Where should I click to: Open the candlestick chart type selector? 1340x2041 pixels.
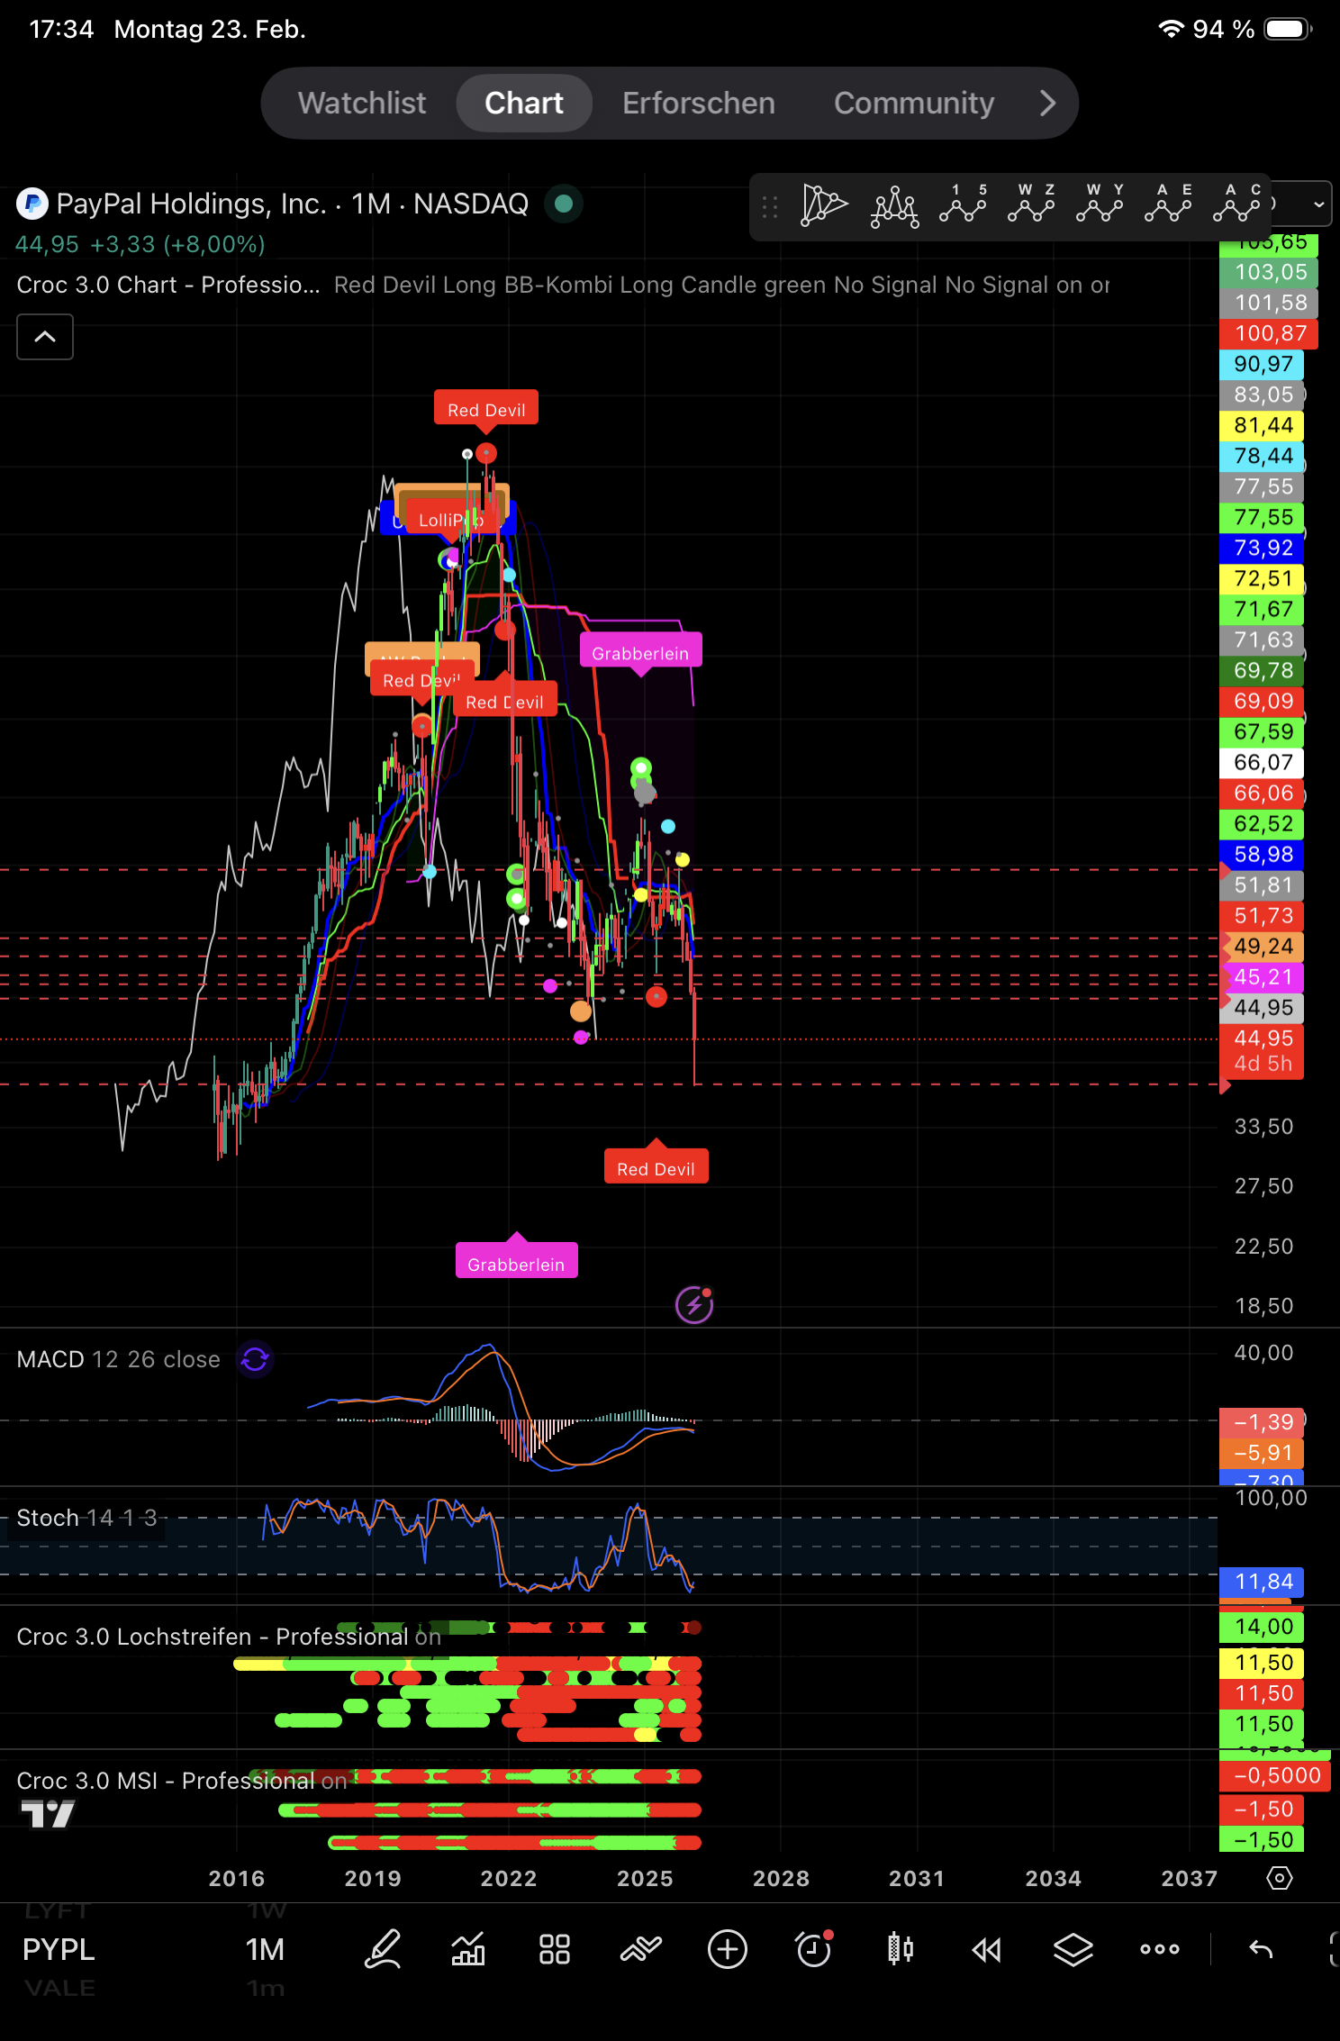coord(900,1950)
